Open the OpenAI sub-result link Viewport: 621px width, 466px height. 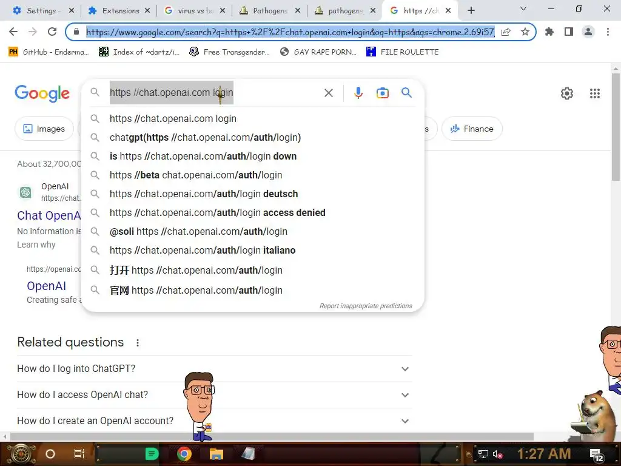[x=46, y=286]
